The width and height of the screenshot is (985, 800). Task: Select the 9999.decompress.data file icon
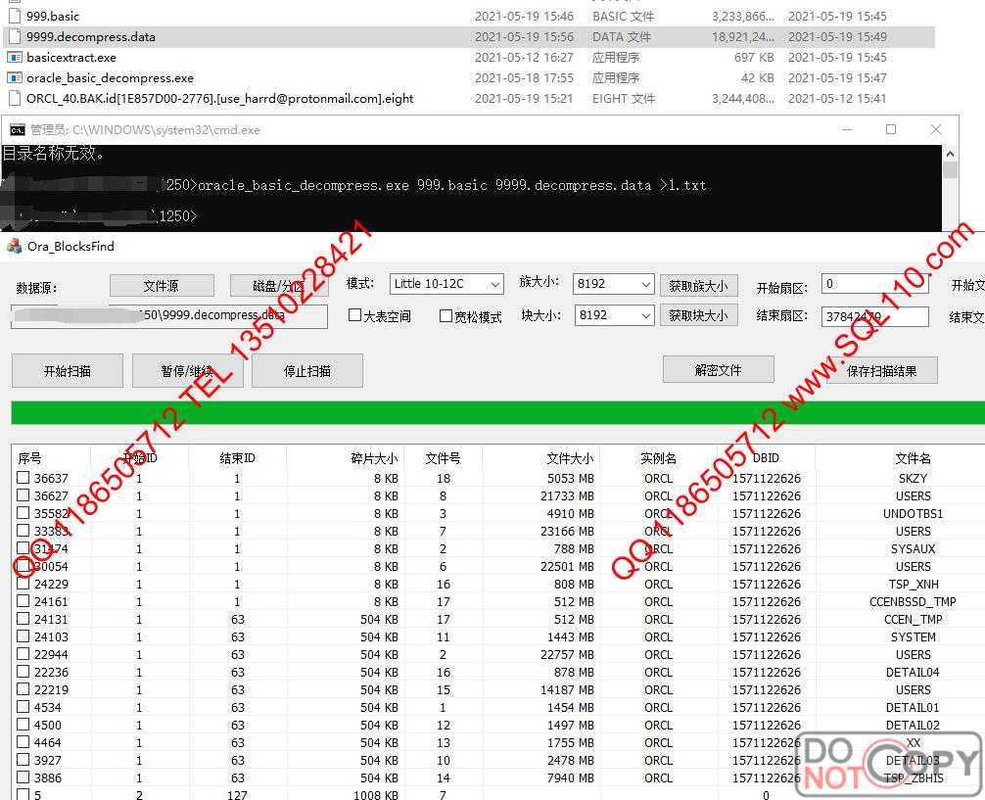15,37
